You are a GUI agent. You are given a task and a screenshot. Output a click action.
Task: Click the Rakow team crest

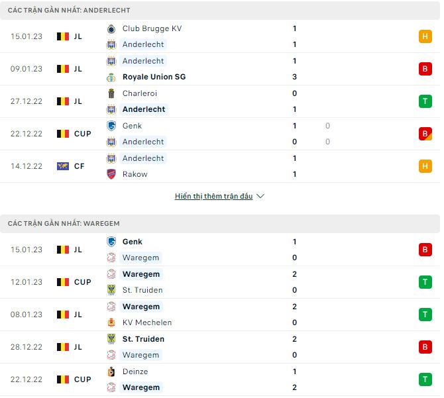[111, 174]
